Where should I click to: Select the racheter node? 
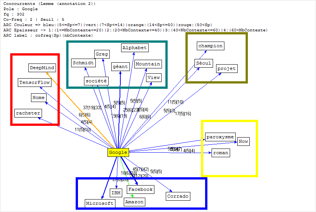click(28, 113)
